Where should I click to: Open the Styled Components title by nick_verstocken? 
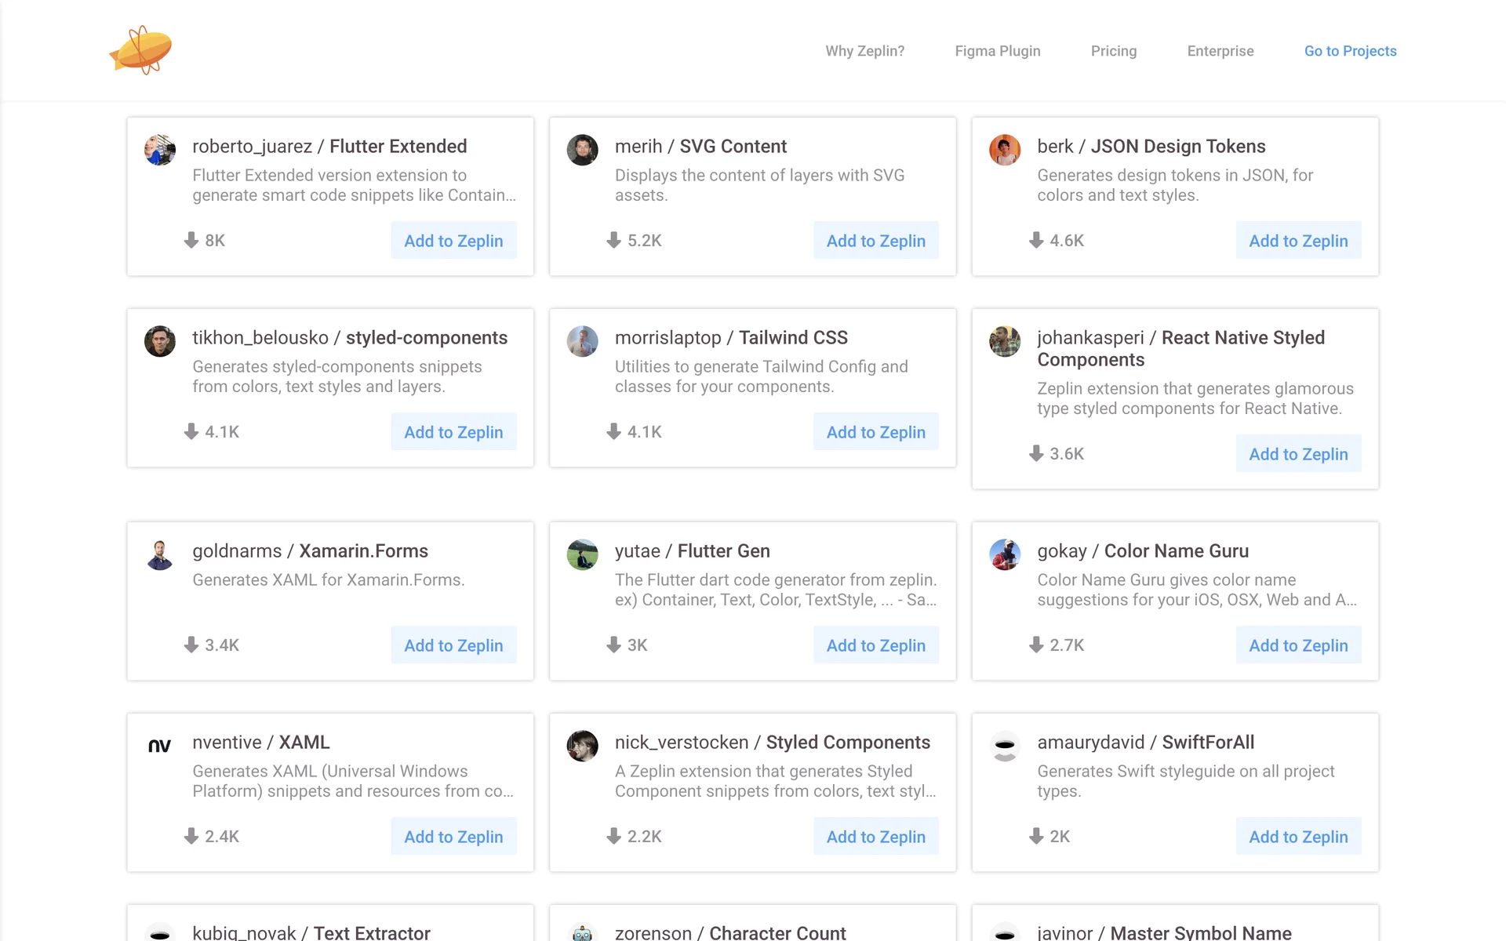click(x=847, y=743)
